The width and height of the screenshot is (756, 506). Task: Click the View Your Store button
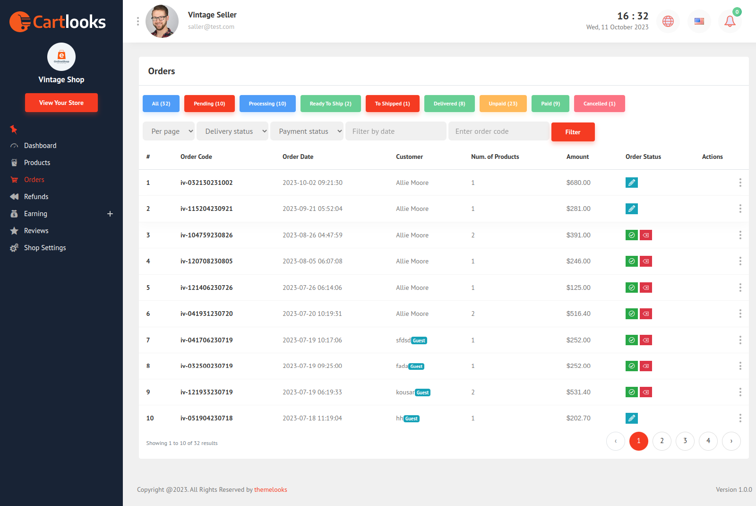61,103
